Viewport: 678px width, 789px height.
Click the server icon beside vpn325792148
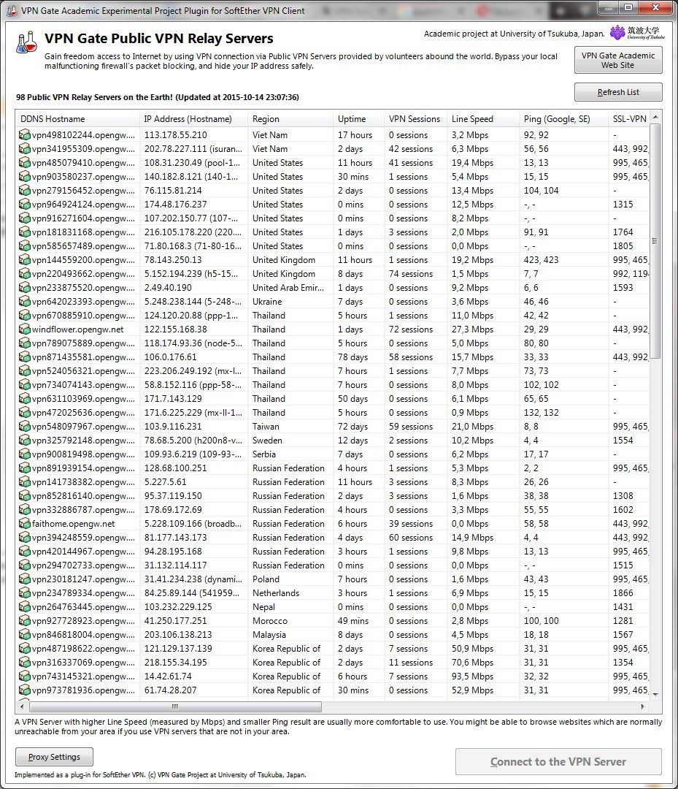(x=24, y=441)
